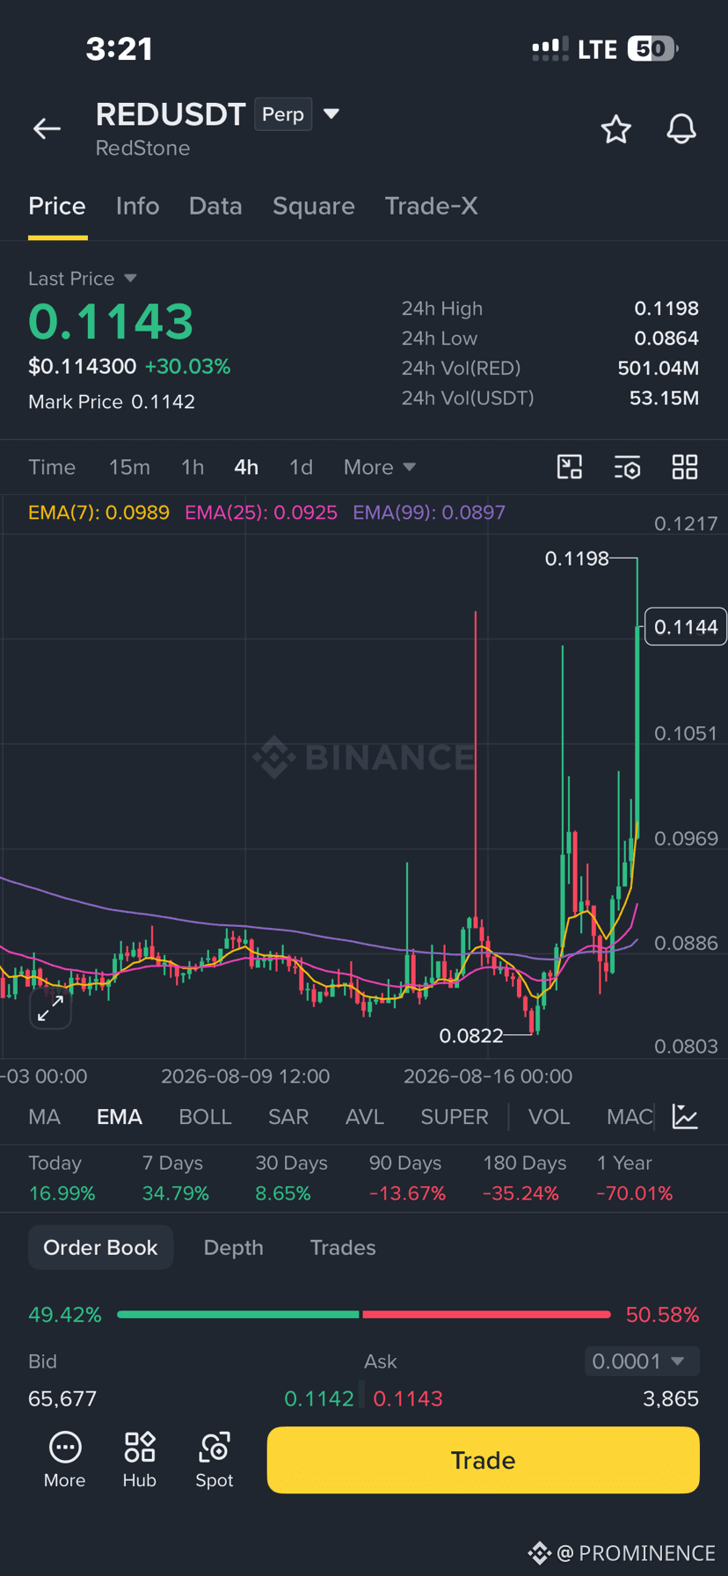Tap the 50.58% sell percentage

662,1315
